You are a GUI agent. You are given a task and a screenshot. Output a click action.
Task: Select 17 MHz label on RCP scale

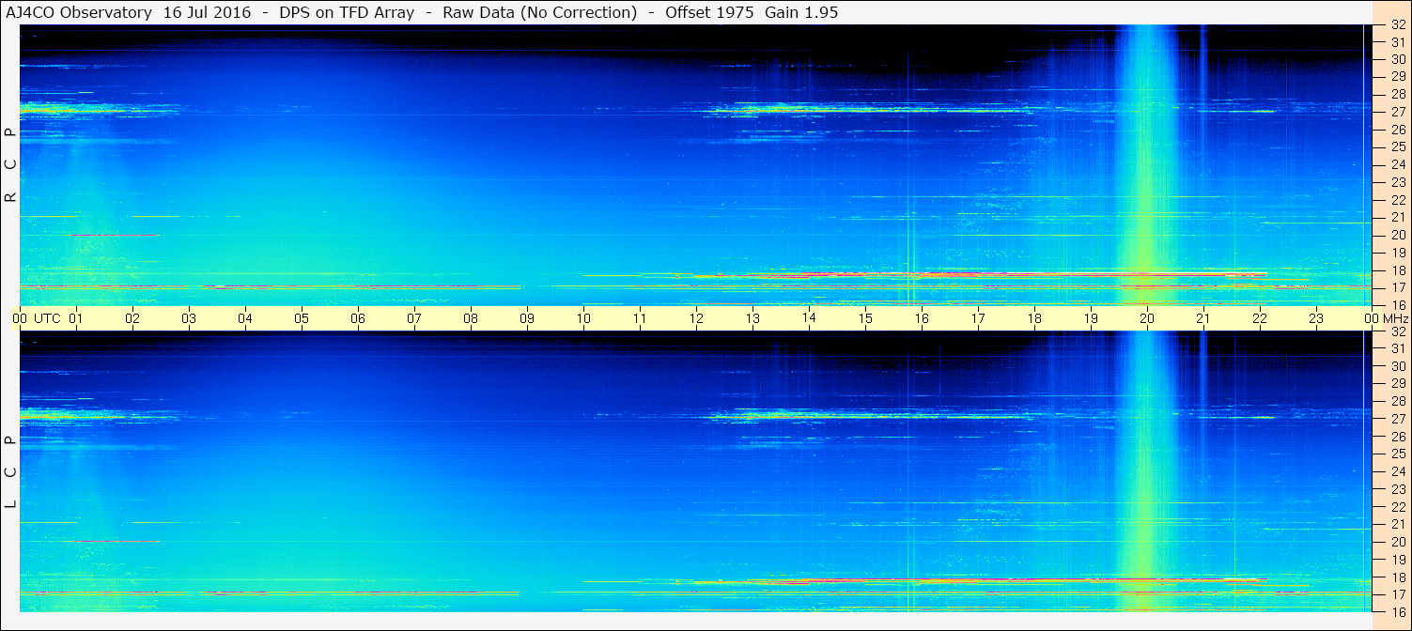click(x=1397, y=287)
